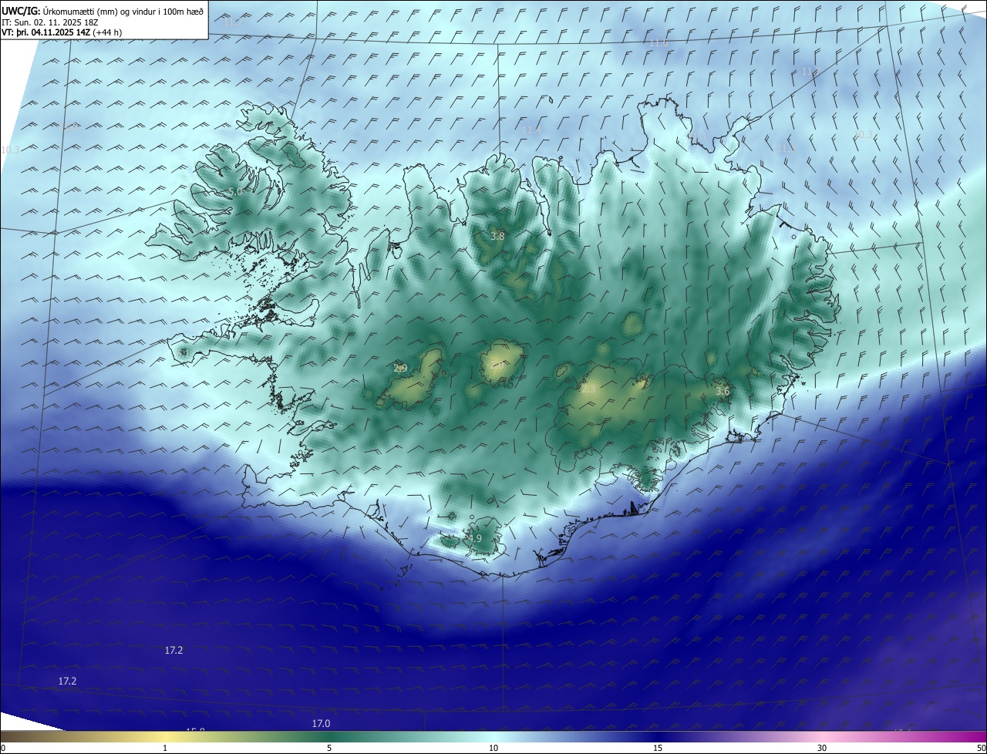Click the colorbar tick label '5'
Viewport: 987px width, 754px height.
coord(329,748)
